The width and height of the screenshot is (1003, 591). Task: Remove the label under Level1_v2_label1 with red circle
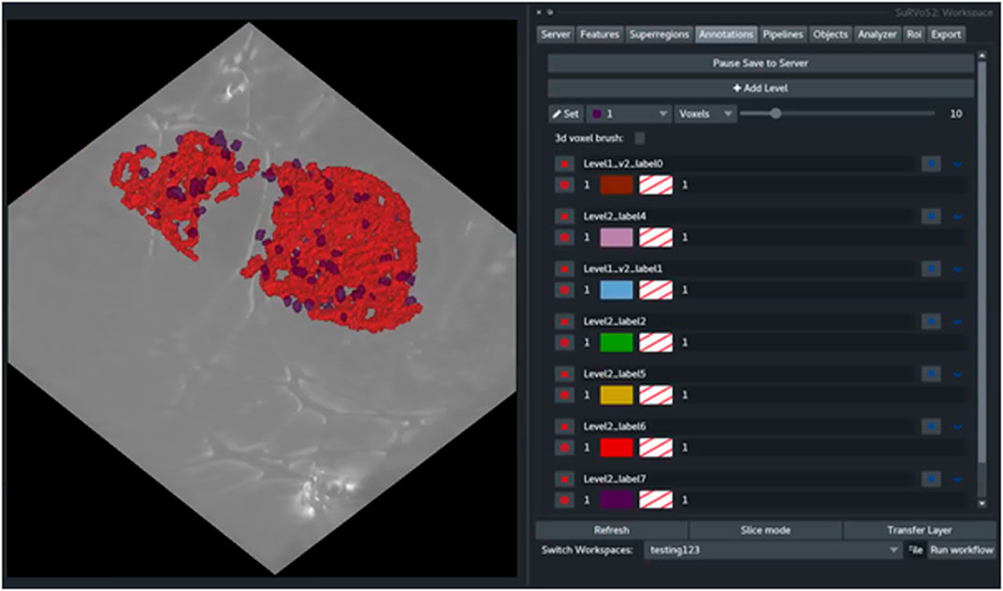tap(564, 290)
